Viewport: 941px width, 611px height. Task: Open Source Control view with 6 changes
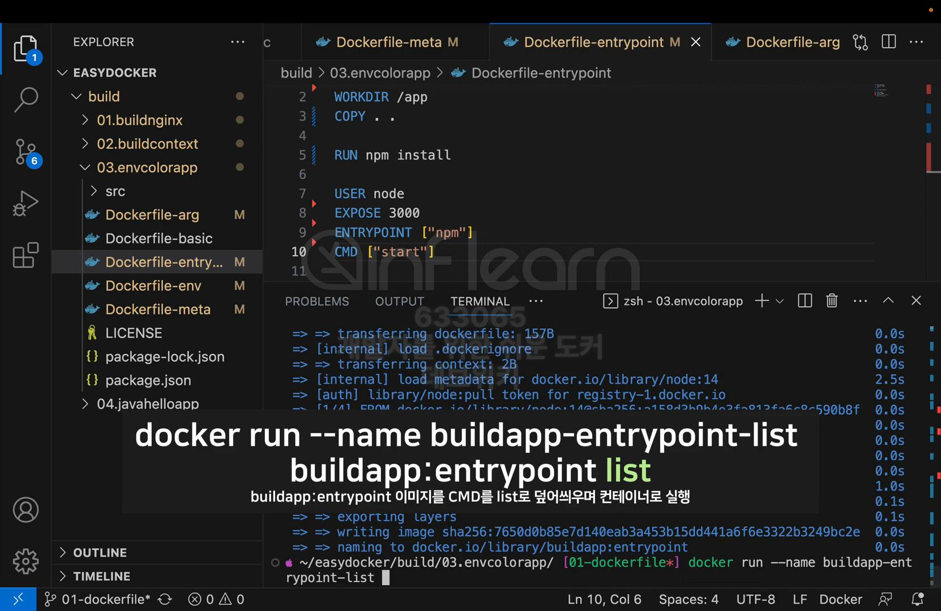[25, 152]
